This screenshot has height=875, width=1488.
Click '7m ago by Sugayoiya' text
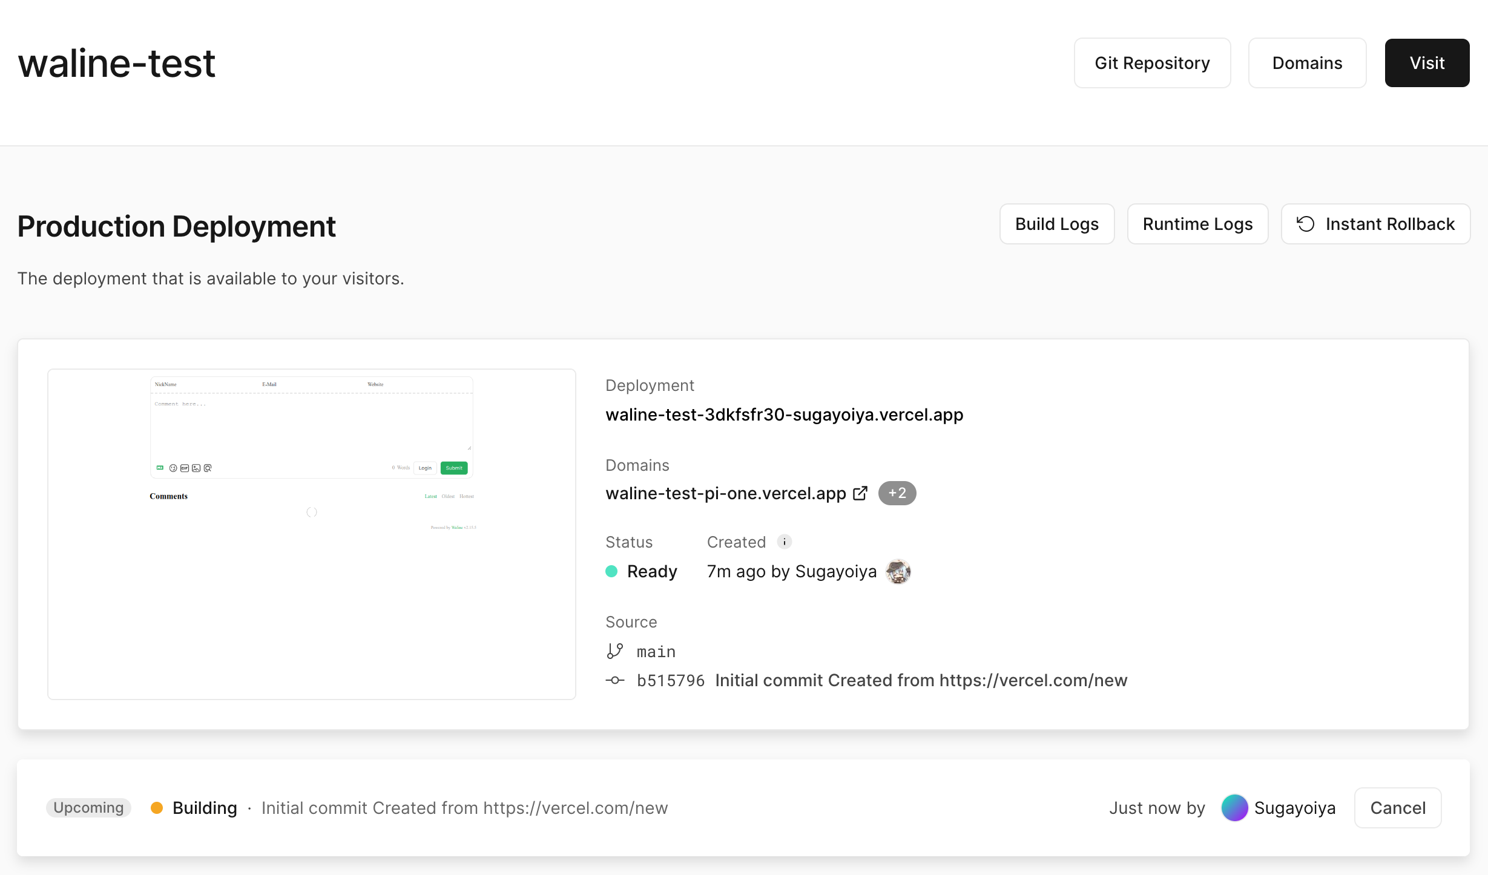click(x=792, y=571)
